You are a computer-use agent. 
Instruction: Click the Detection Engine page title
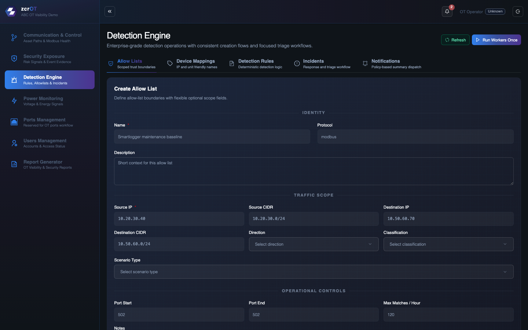pos(139,36)
